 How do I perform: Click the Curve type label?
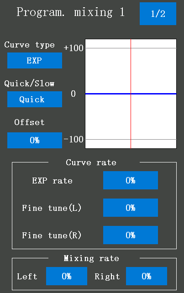pyautogui.click(x=29, y=45)
